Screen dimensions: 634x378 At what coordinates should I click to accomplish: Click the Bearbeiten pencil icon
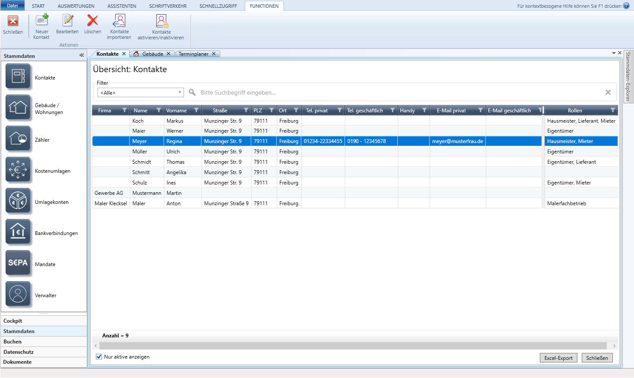[68, 21]
